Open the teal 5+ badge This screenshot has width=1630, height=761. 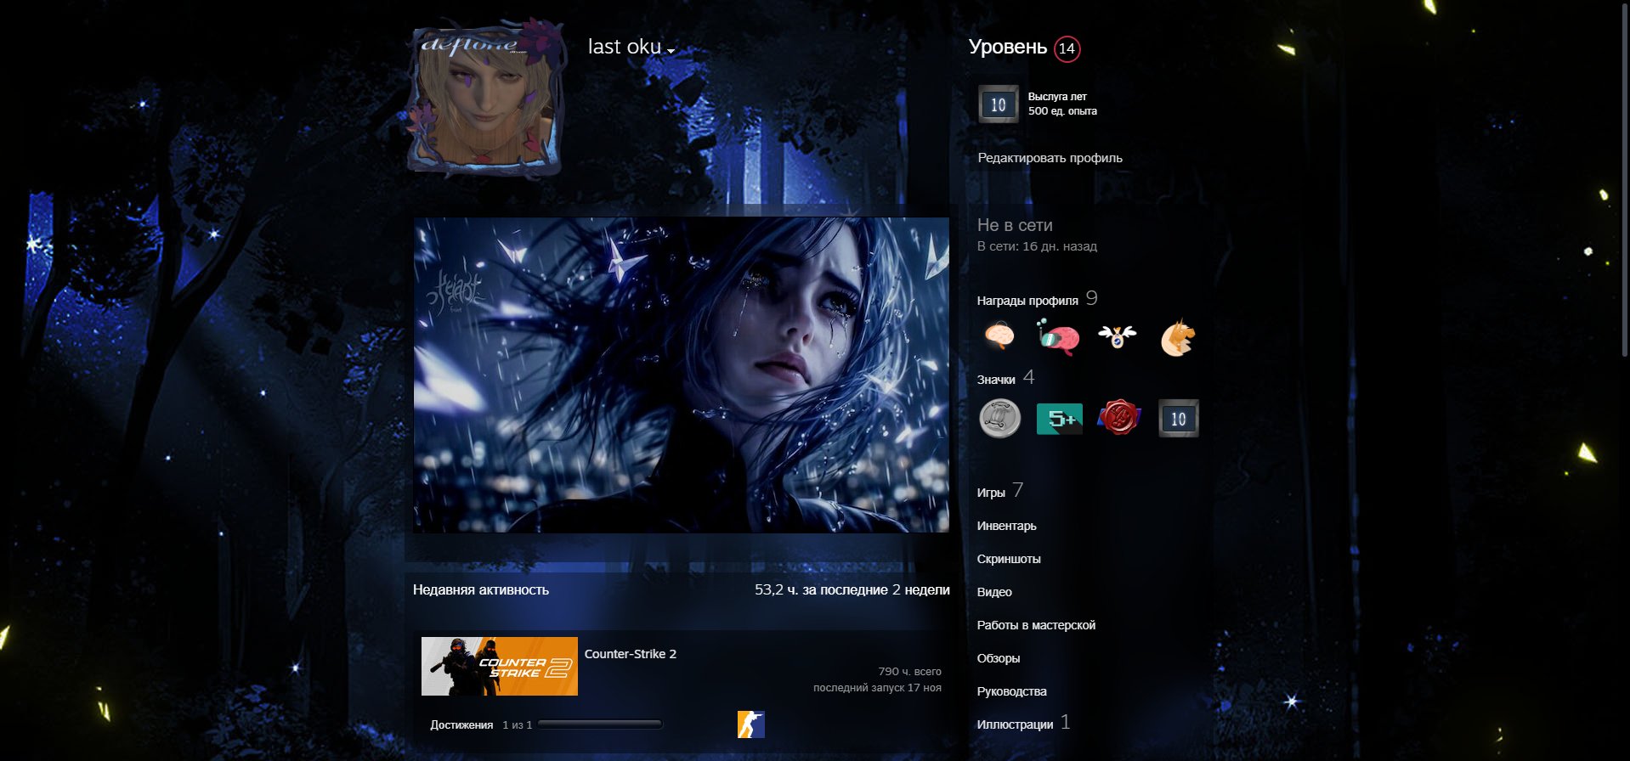1059,419
